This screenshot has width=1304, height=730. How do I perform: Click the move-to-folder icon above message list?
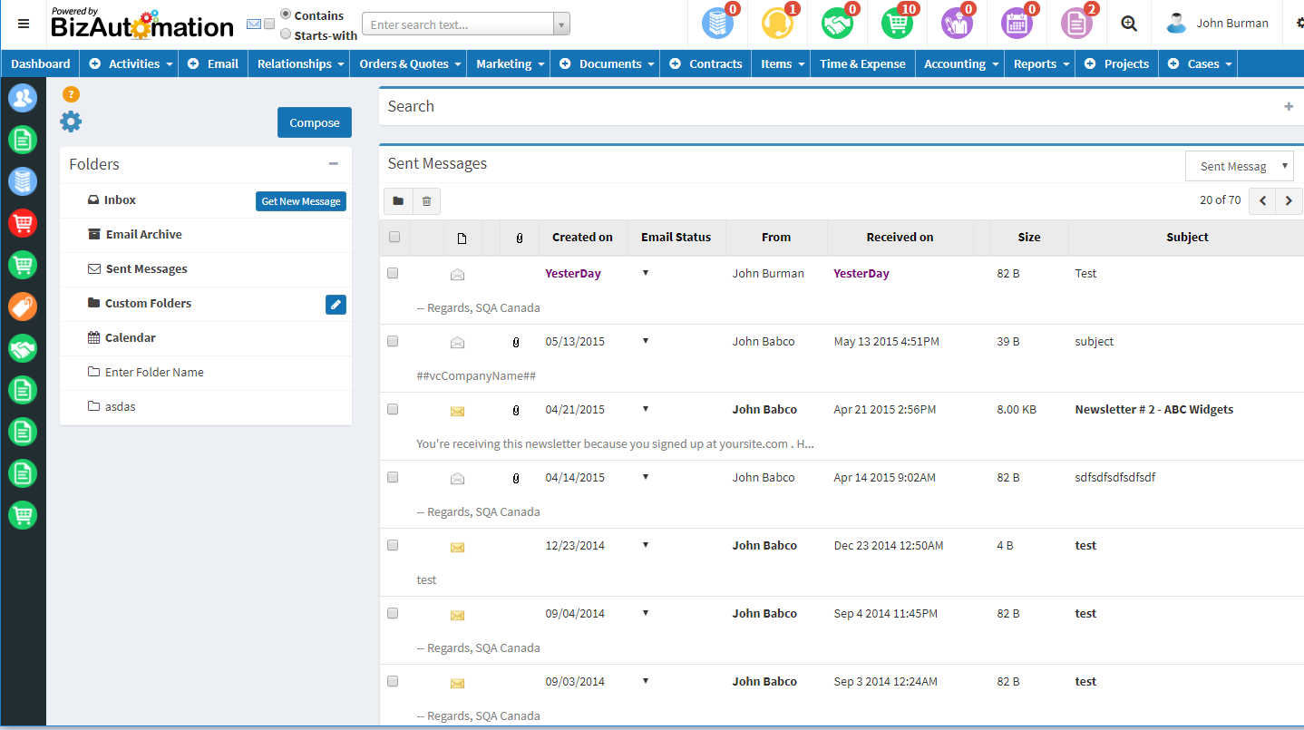[398, 201]
